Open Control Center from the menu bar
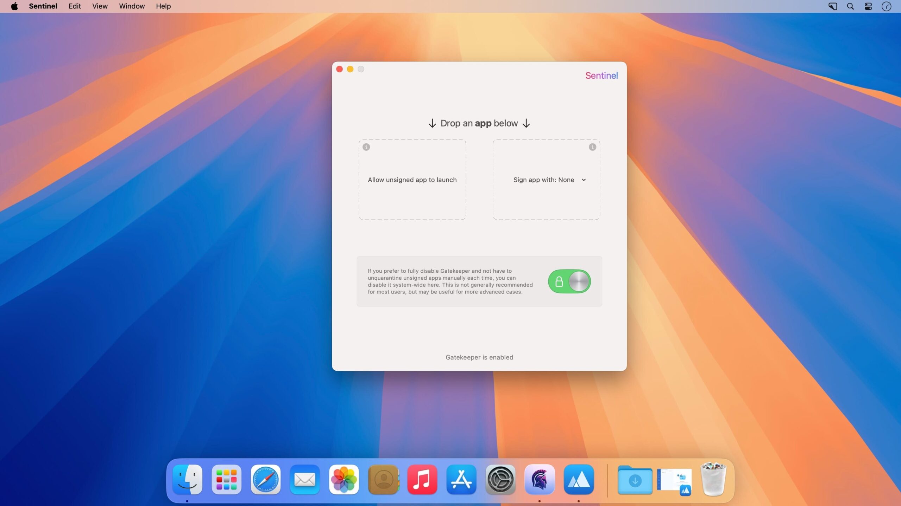The height and width of the screenshot is (506, 901). (x=868, y=6)
